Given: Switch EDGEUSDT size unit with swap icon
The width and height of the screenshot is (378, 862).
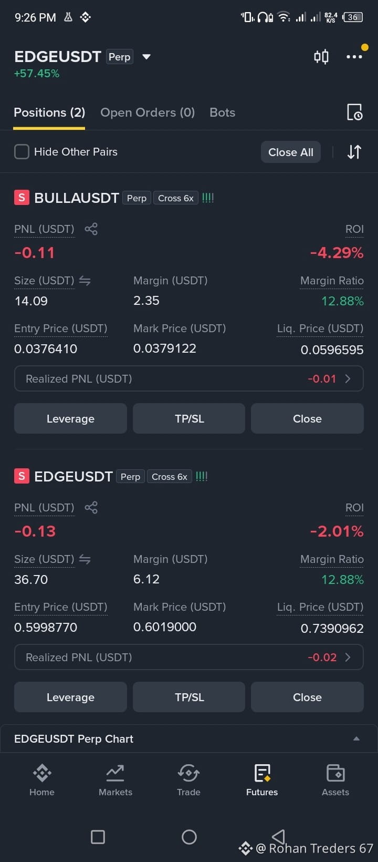Looking at the screenshot, I should 85,559.
